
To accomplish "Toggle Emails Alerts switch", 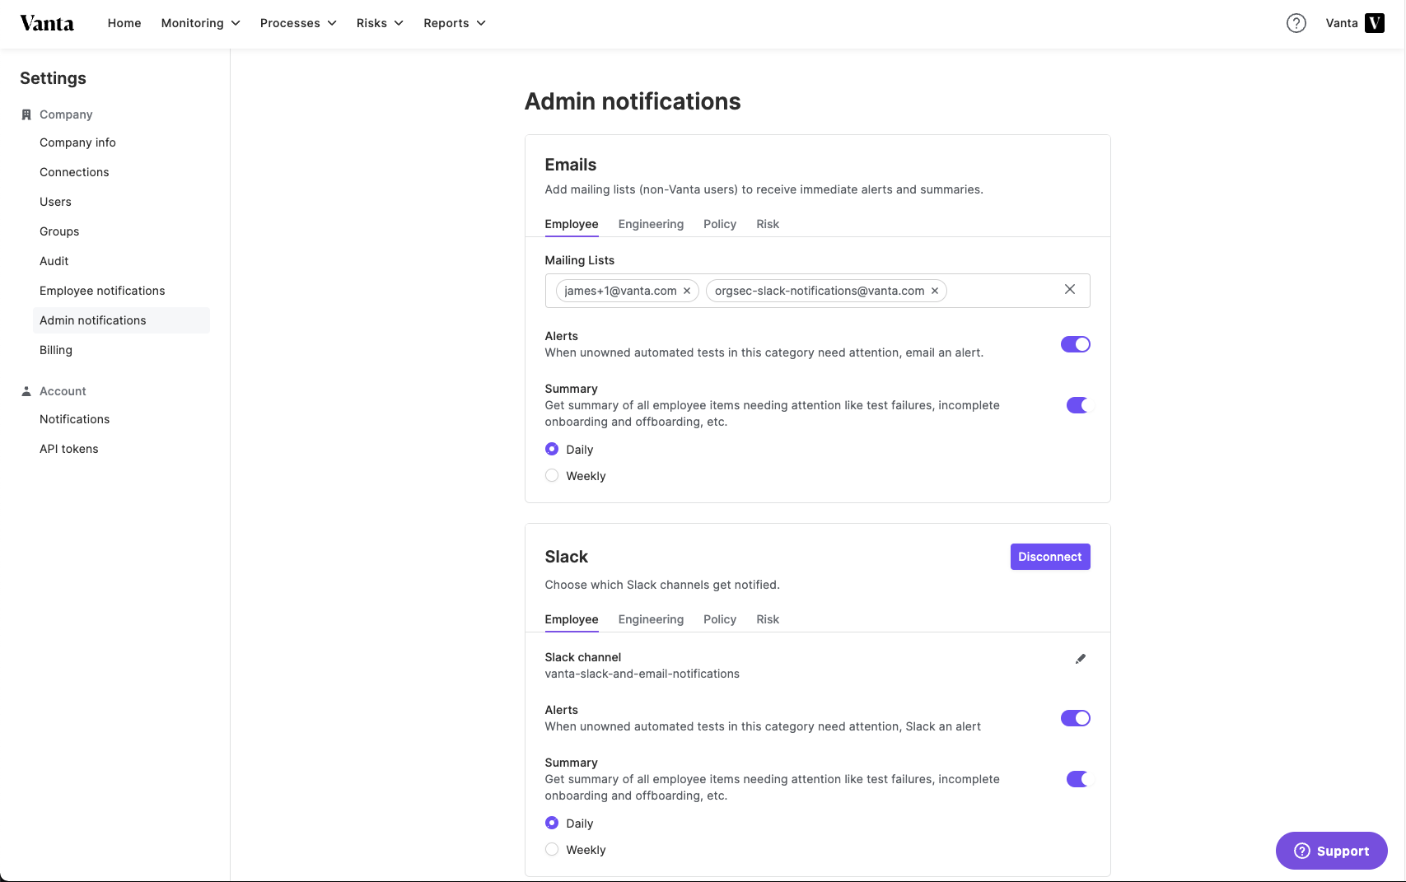I will click(1076, 344).
